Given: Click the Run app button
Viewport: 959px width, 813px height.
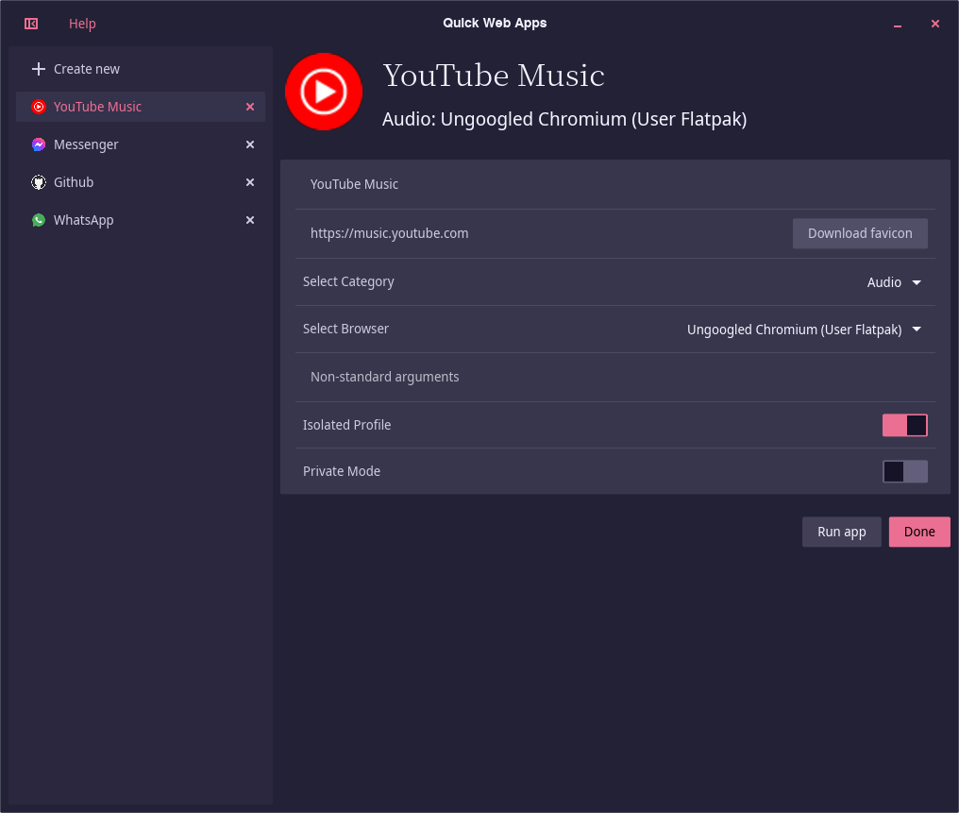Looking at the screenshot, I should 842,533.
